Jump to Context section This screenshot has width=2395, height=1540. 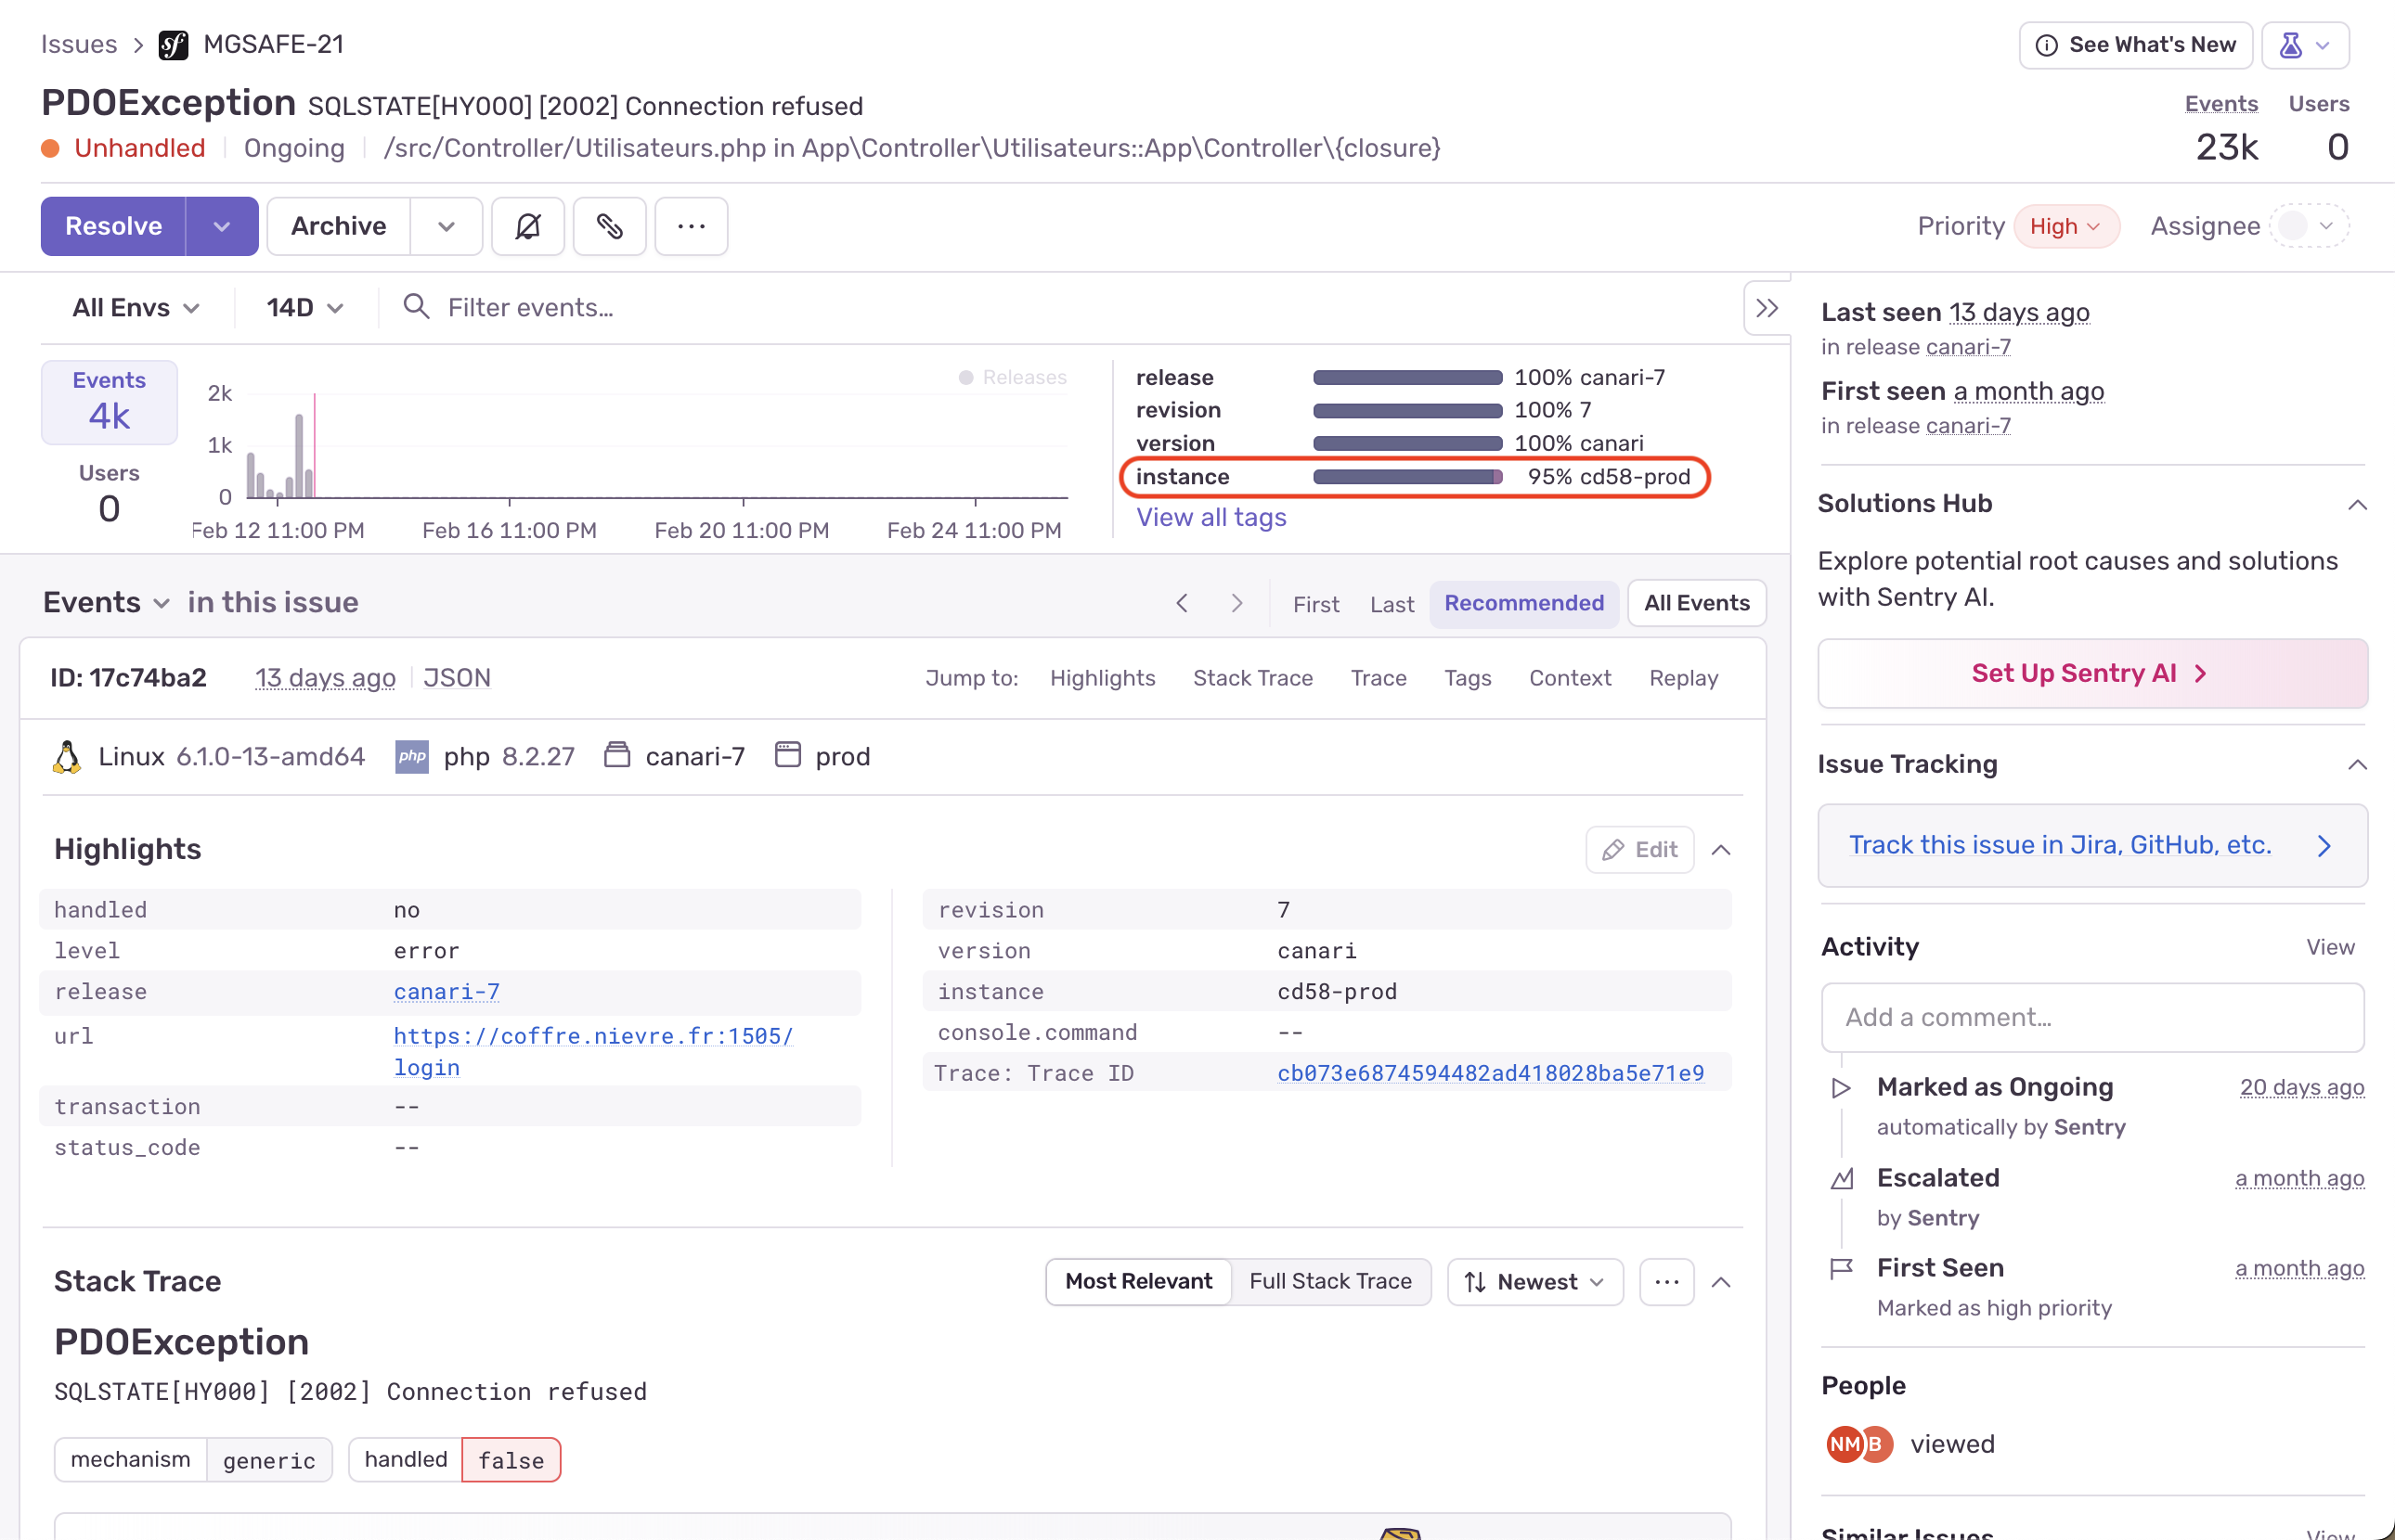pyautogui.click(x=1570, y=678)
